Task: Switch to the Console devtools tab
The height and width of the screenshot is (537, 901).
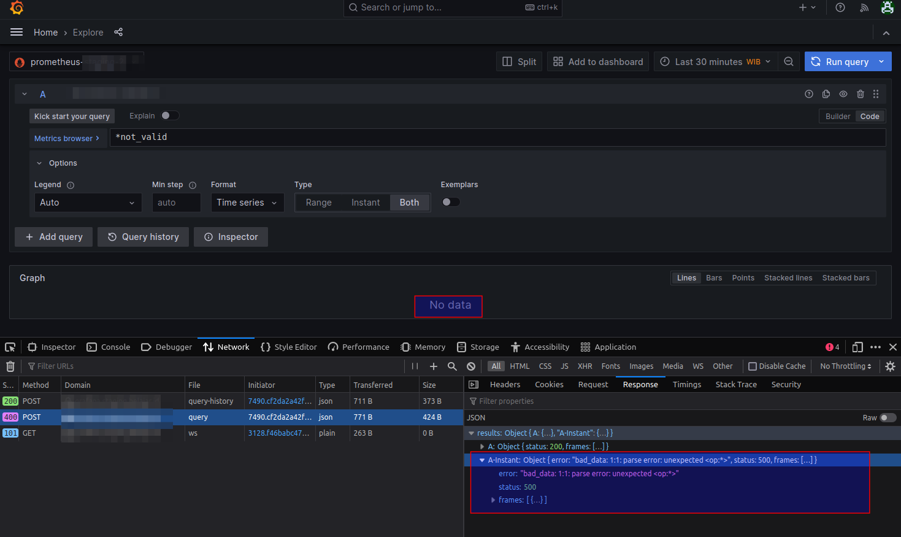Action: coord(109,347)
